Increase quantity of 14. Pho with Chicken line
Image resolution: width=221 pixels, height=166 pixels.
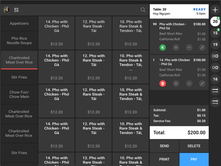point(176,83)
